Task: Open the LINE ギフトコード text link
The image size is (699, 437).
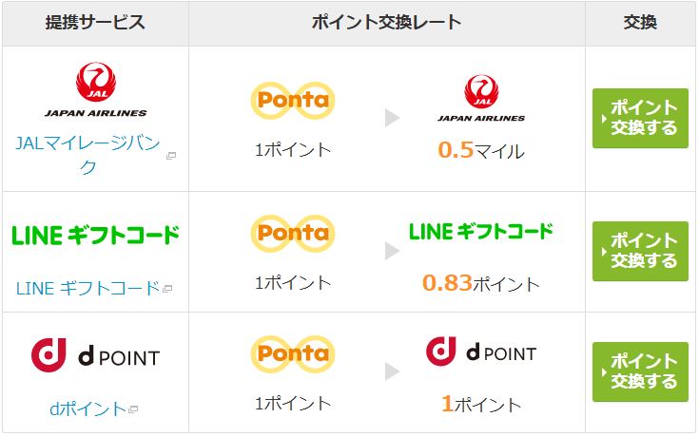Action: [x=87, y=288]
